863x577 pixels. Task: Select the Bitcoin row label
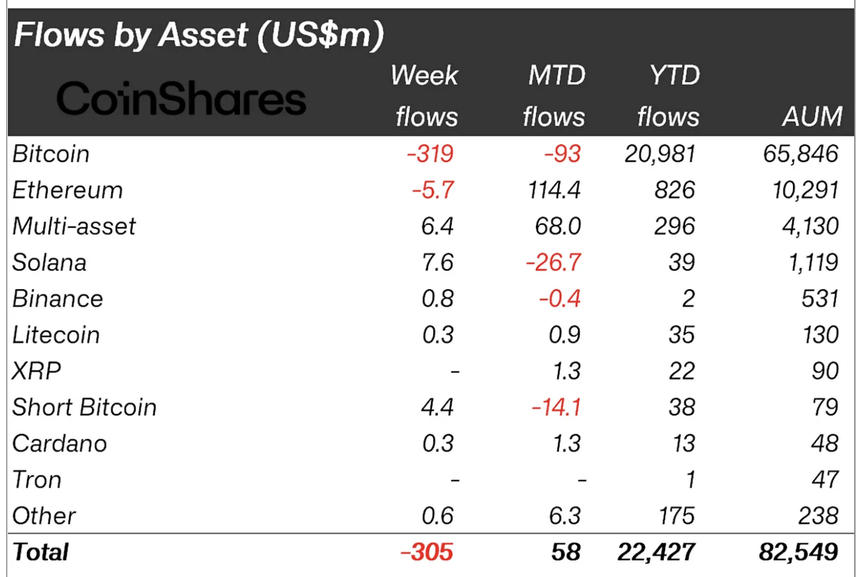click(x=51, y=154)
